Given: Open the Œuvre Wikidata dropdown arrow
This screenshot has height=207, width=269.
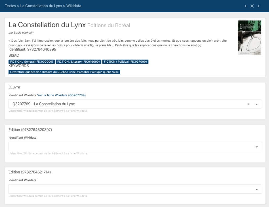Looking at the screenshot, I should point(257,104).
